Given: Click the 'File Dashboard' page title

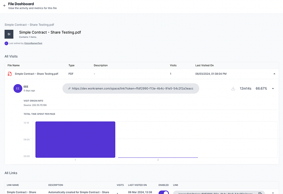Looking at the screenshot, I should pyautogui.click(x=21, y=4).
